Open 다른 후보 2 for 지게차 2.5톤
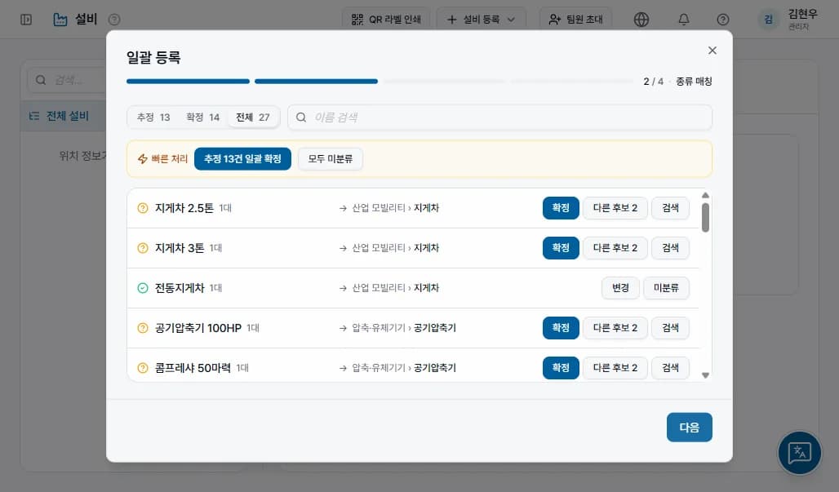The image size is (839, 492). coord(615,208)
